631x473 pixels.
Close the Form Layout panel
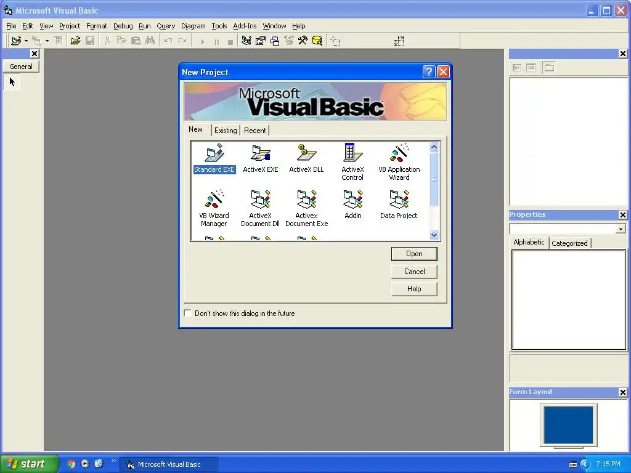point(622,392)
